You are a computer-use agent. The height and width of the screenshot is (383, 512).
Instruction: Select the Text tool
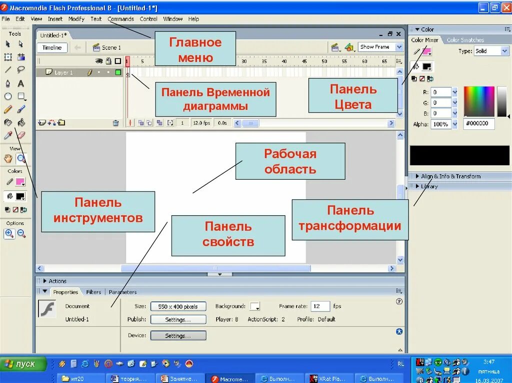[x=20, y=83]
